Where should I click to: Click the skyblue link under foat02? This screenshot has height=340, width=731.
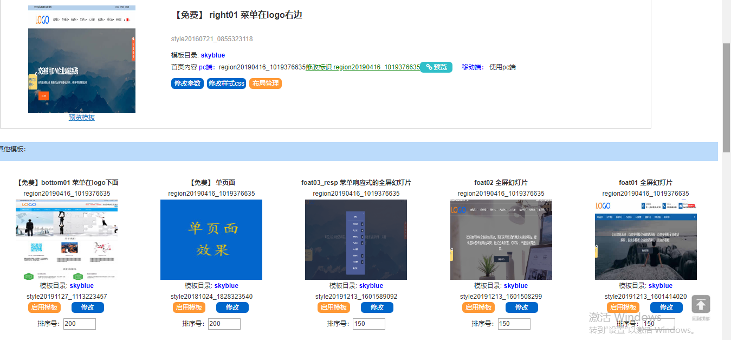click(x=515, y=285)
